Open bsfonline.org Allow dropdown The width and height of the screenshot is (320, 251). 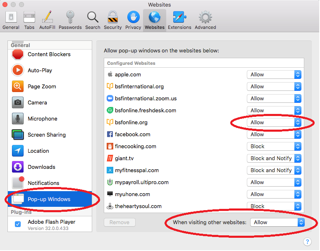coord(274,123)
